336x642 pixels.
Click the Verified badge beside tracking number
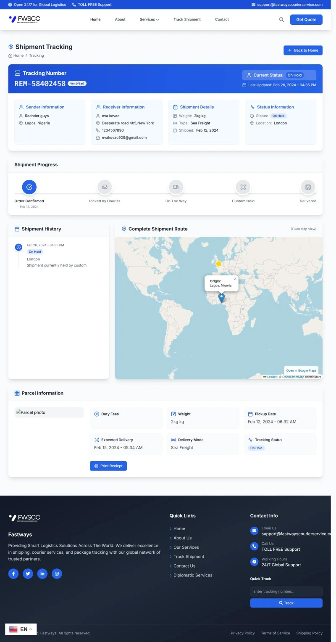coord(77,83)
